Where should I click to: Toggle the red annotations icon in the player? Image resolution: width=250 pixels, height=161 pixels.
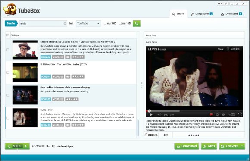tap(211, 114)
